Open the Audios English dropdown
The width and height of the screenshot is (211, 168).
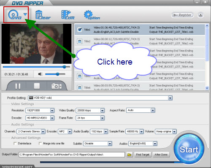[x=143, y=144]
